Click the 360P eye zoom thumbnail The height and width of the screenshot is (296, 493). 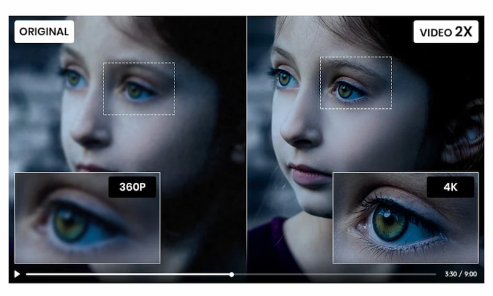(x=88, y=218)
